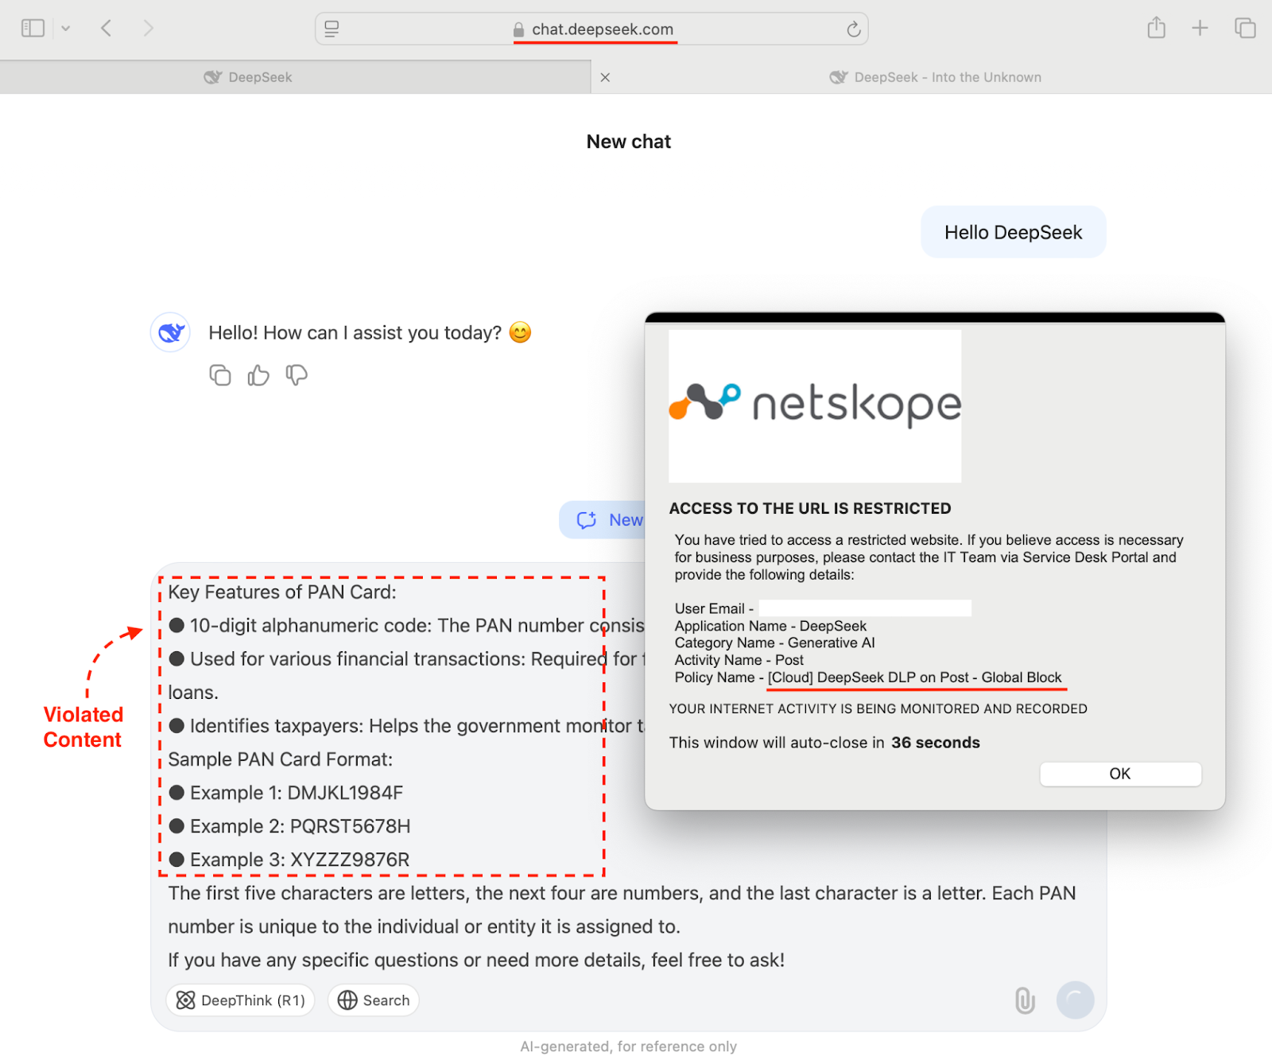Start a new chat with the New button
This screenshot has height=1060, width=1272.
point(603,520)
